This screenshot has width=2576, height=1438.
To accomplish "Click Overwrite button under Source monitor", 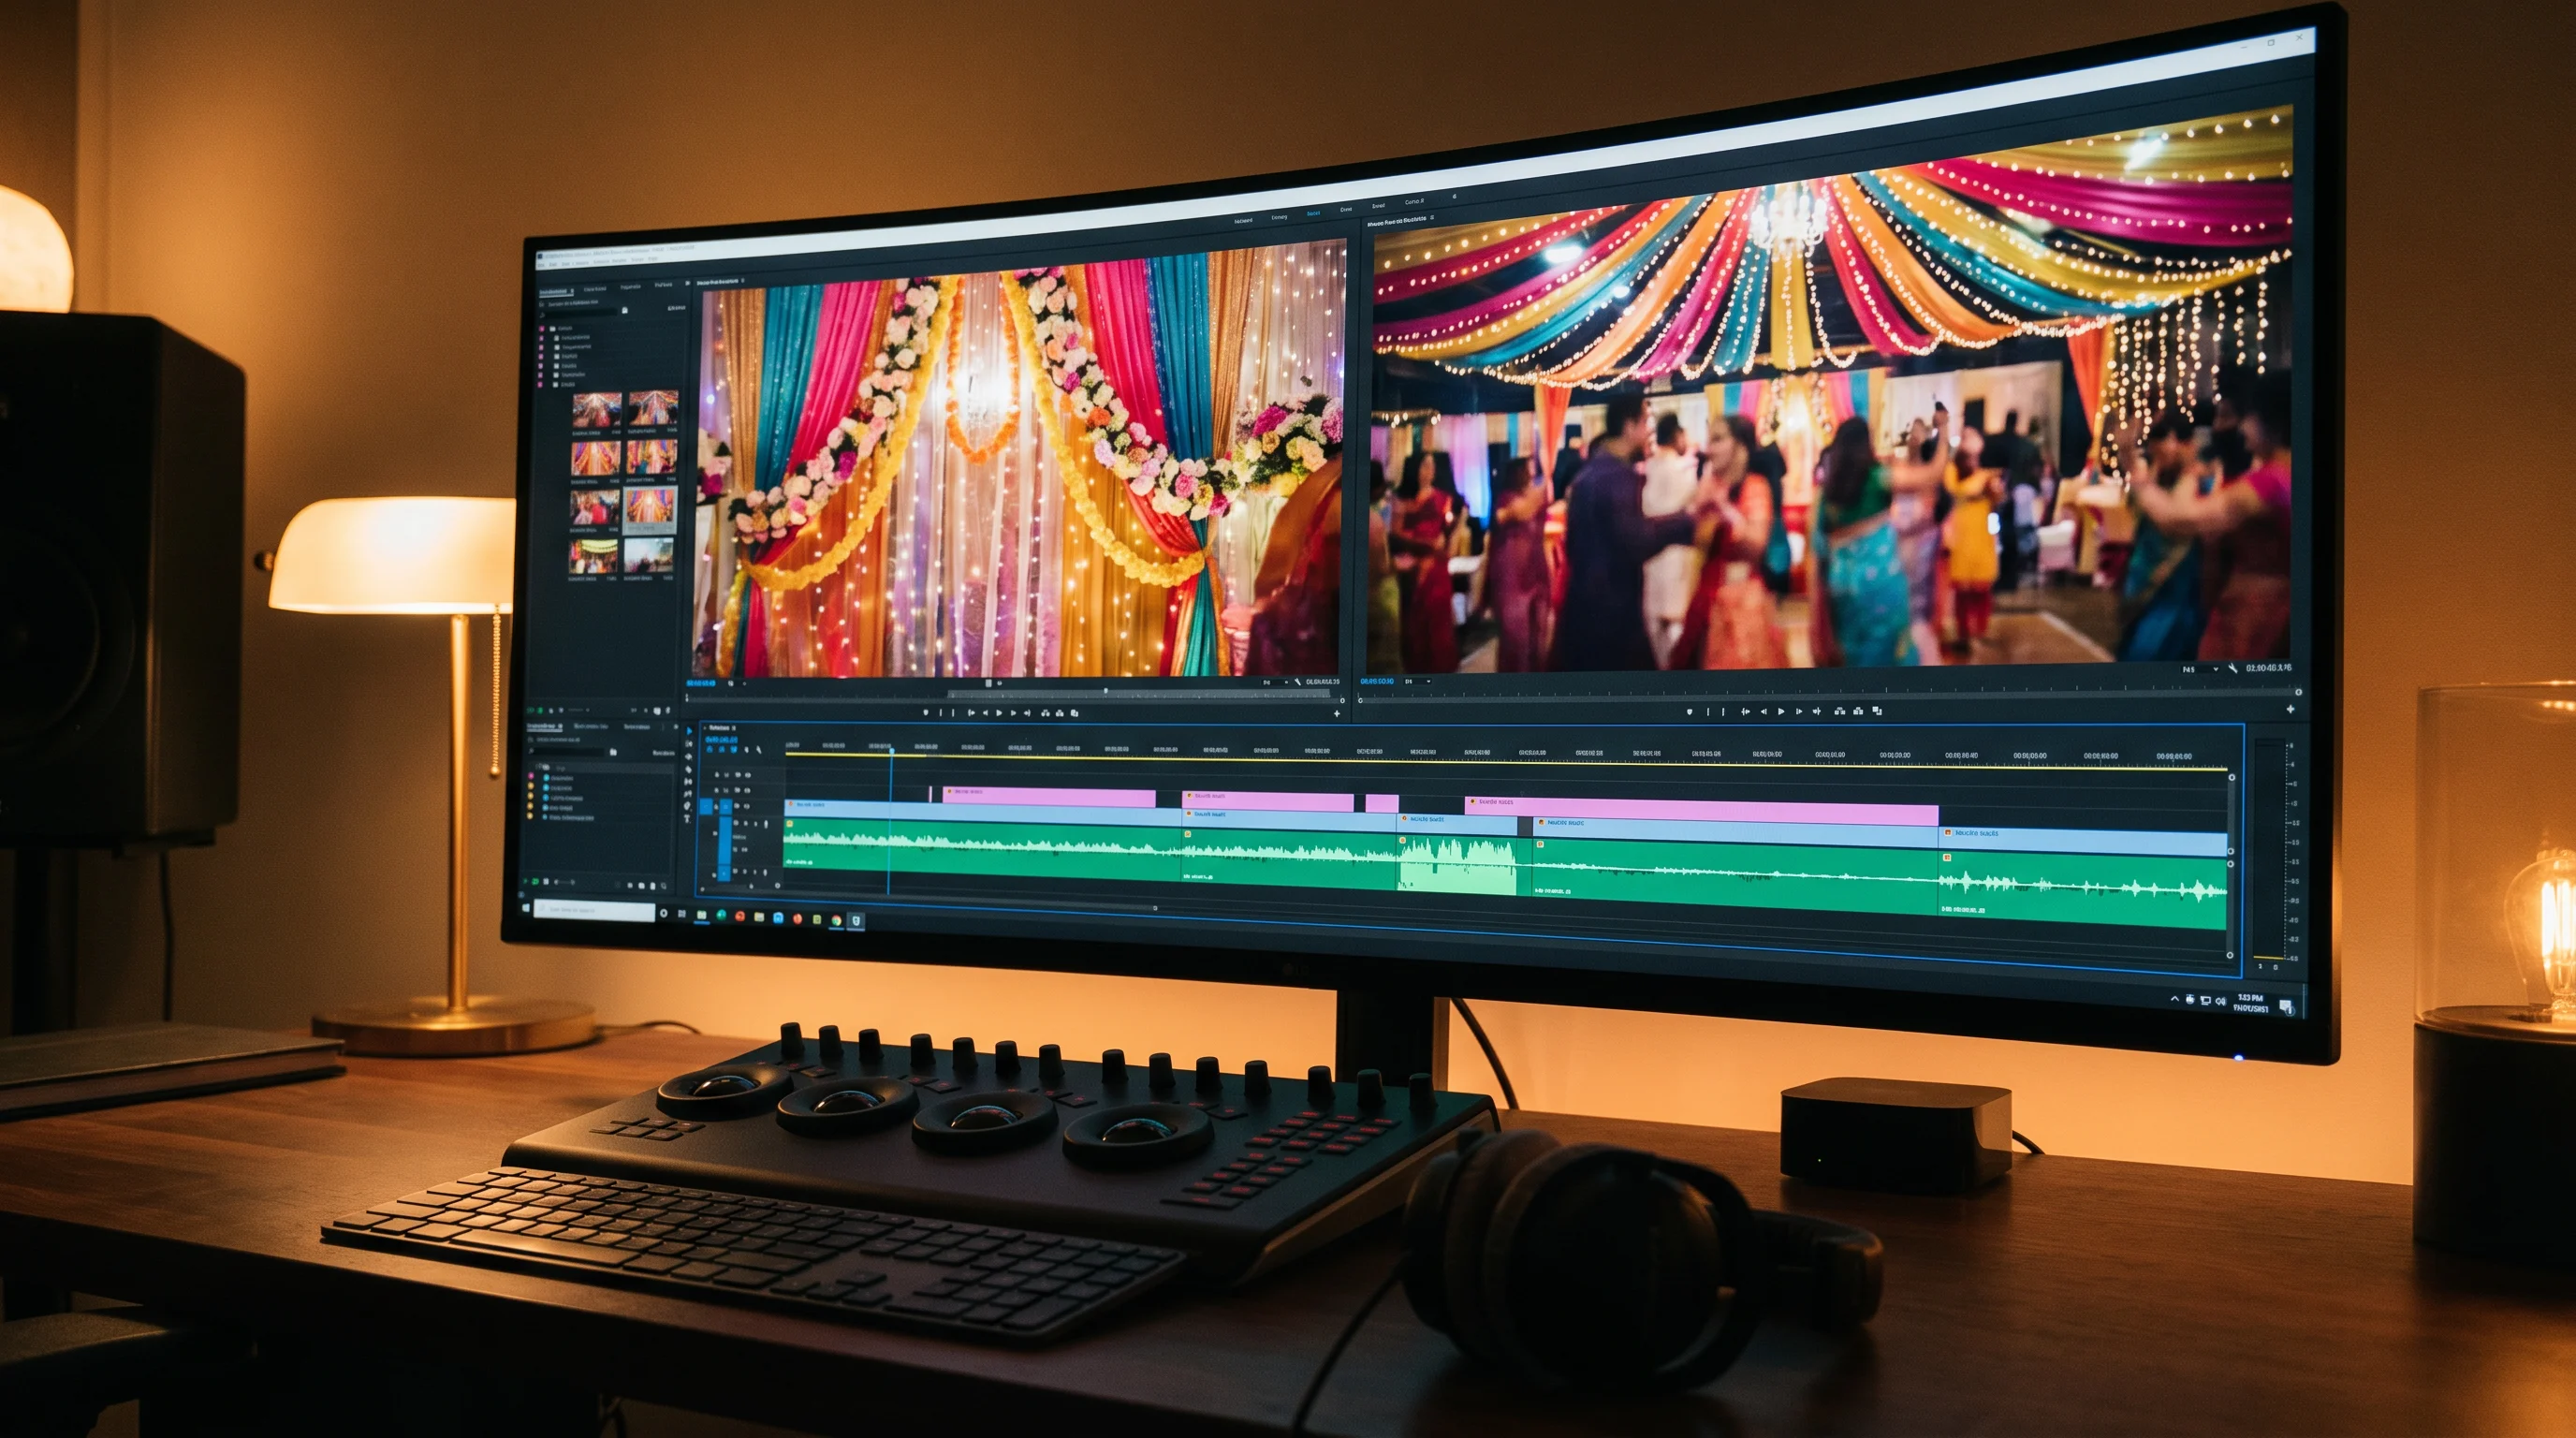I will (x=1060, y=713).
